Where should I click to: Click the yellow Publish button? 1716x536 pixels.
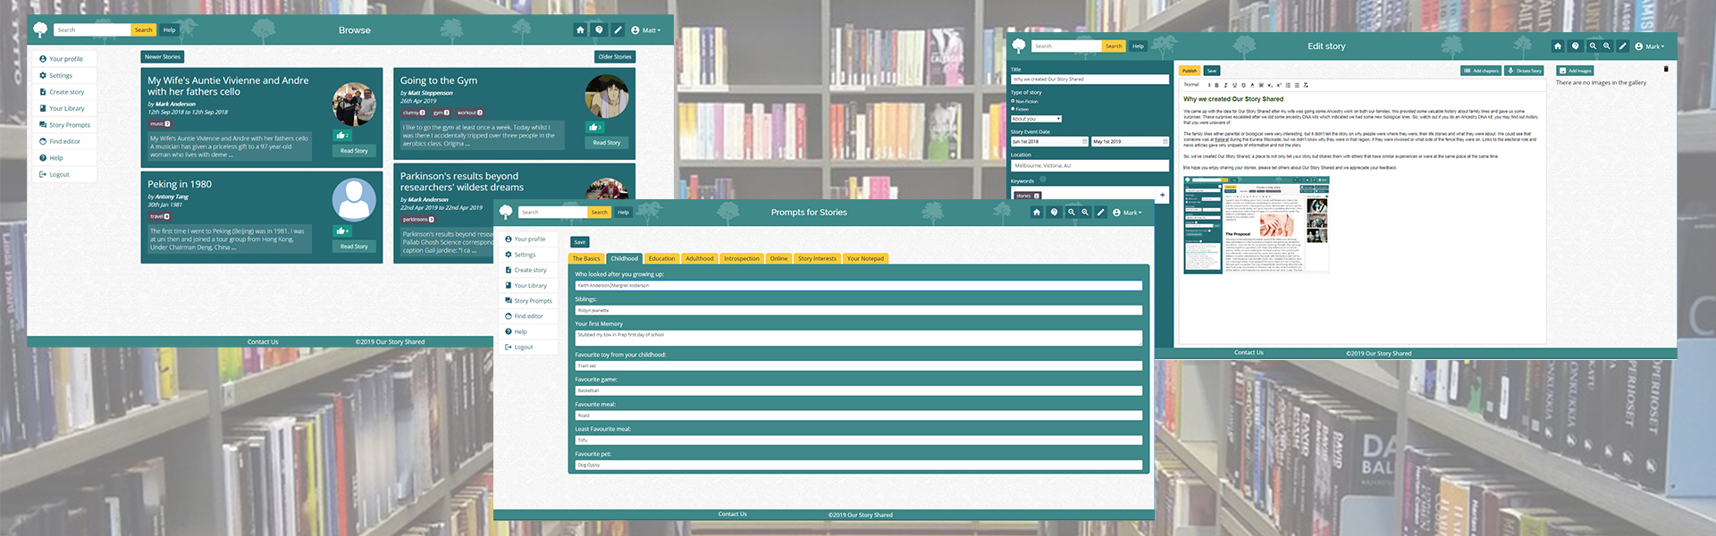coord(1189,71)
